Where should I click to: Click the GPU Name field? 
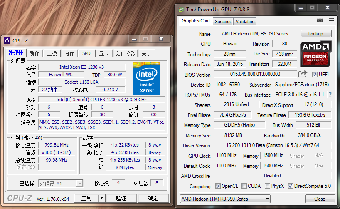click(255, 34)
